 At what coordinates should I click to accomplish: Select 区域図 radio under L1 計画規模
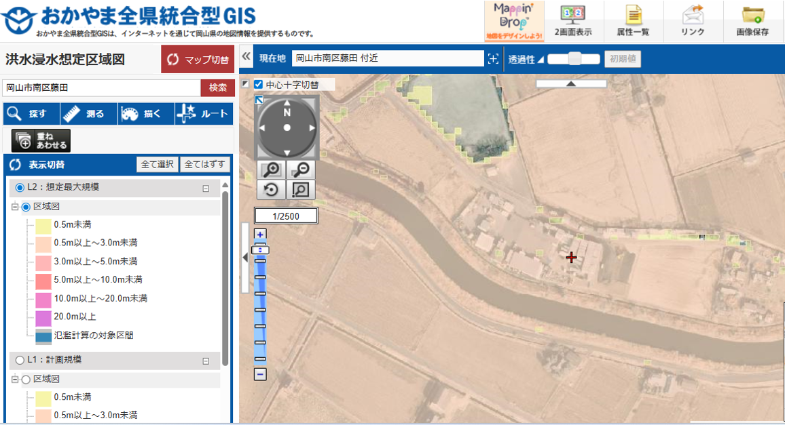[26, 380]
